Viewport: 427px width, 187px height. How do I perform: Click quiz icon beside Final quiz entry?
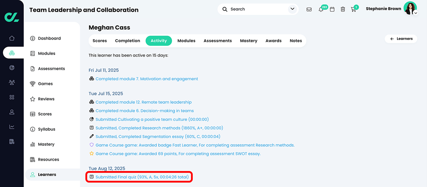(92, 177)
